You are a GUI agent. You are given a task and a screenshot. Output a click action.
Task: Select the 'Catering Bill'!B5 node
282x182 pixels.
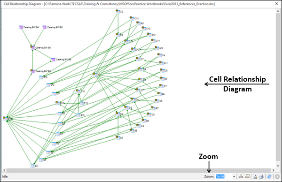[x=61, y=60]
